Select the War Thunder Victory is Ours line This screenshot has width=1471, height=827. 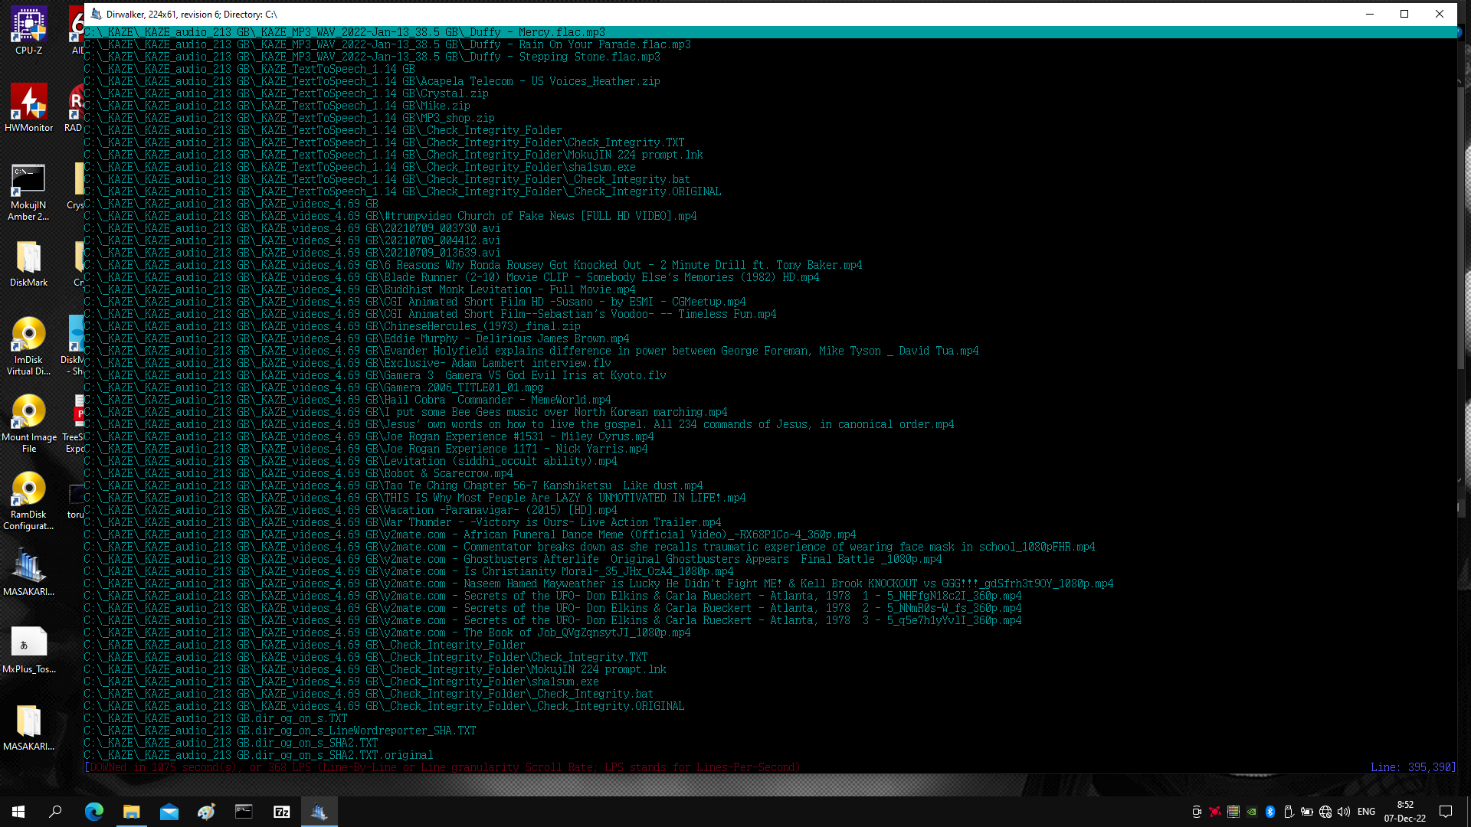tap(403, 522)
